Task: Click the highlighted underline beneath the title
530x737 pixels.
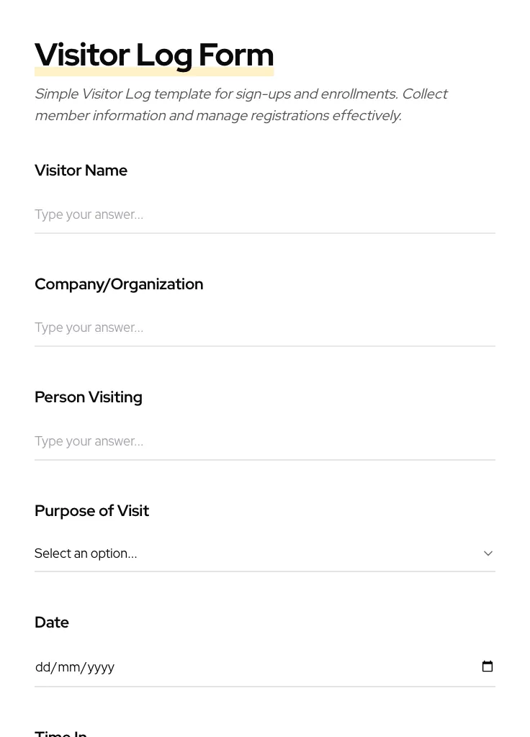Action: [154, 71]
